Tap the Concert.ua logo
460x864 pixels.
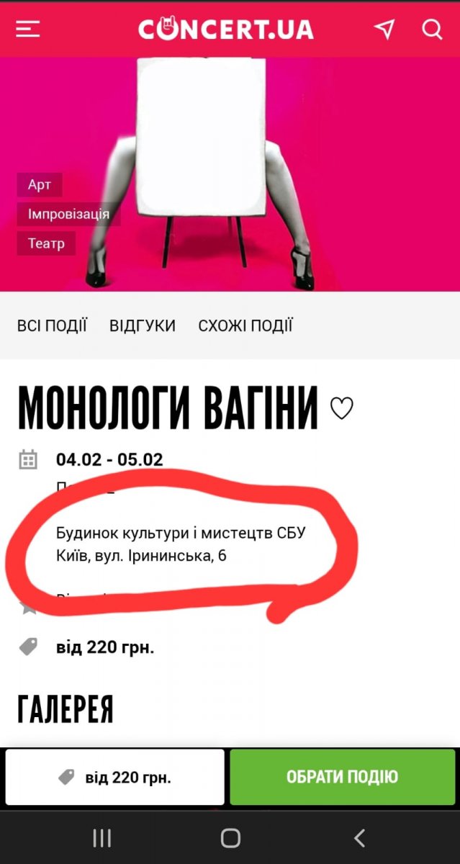point(226,29)
